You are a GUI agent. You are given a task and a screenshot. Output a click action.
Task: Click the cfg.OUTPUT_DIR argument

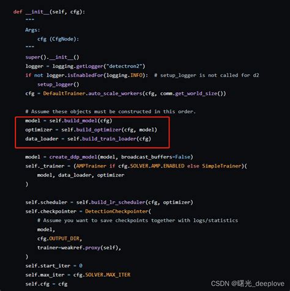pyautogui.click(x=59, y=238)
